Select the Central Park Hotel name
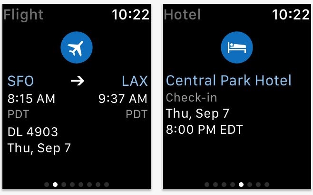Viewport: 313px width, 195px height. 228,80
